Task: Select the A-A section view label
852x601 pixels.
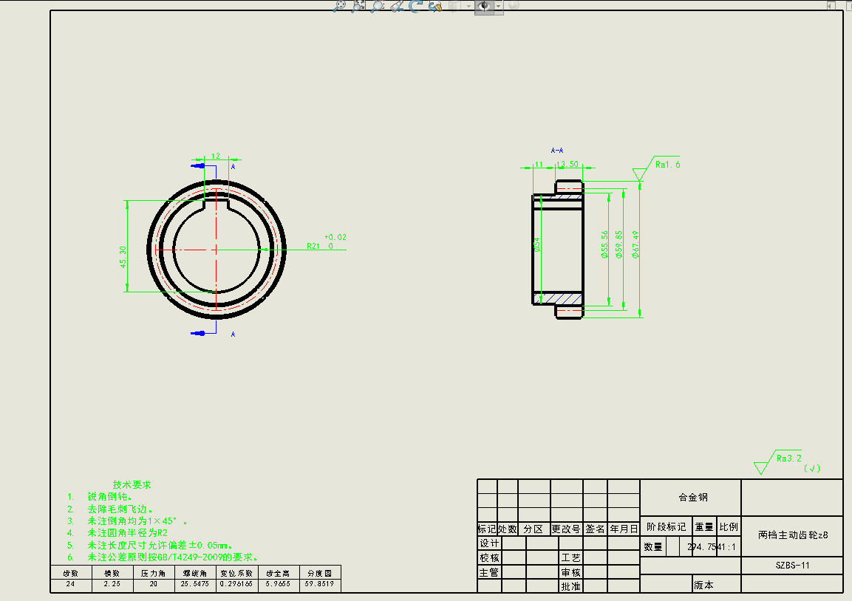Action: pos(557,150)
